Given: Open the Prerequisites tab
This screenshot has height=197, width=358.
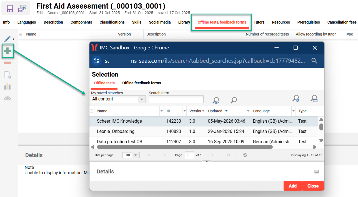Looking at the screenshot, I should tap(309, 22).
